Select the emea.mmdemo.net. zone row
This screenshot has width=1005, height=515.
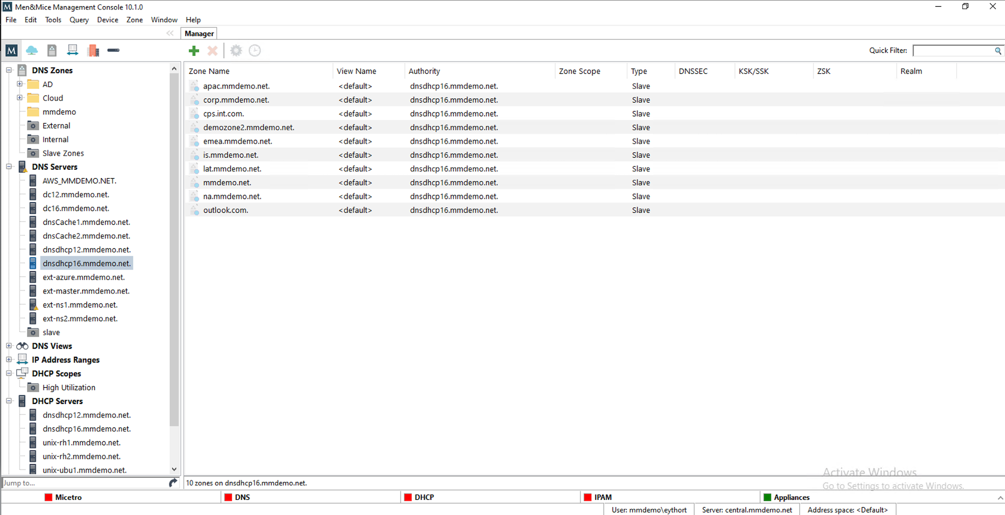click(x=595, y=141)
